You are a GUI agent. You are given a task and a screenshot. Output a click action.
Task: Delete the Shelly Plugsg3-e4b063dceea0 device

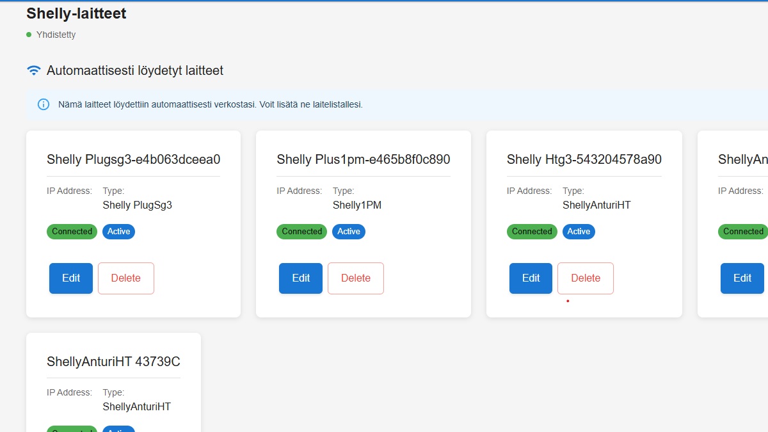(126, 278)
